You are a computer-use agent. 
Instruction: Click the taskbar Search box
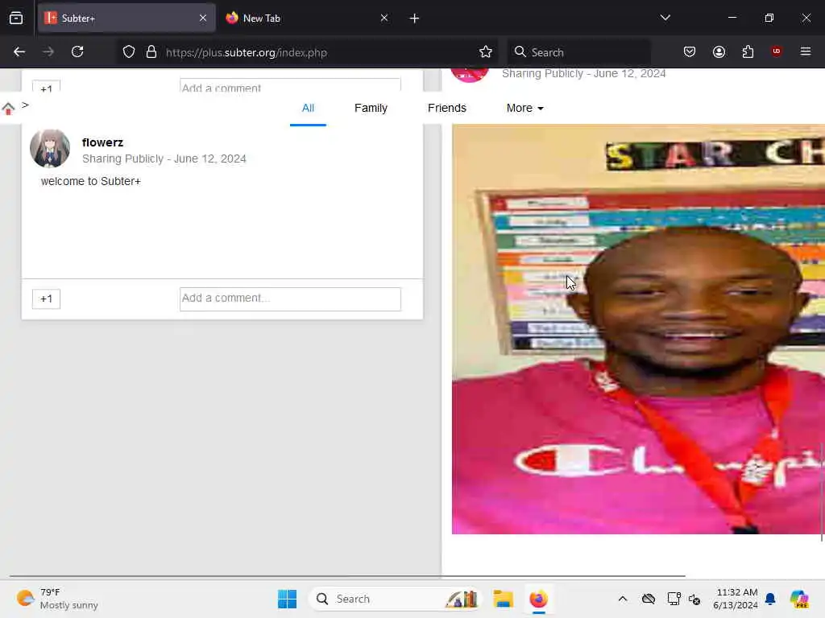point(396,599)
